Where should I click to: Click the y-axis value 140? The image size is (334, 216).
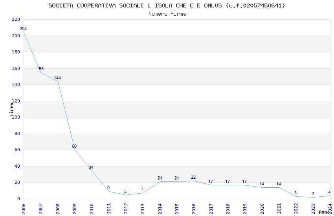(x=16, y=84)
